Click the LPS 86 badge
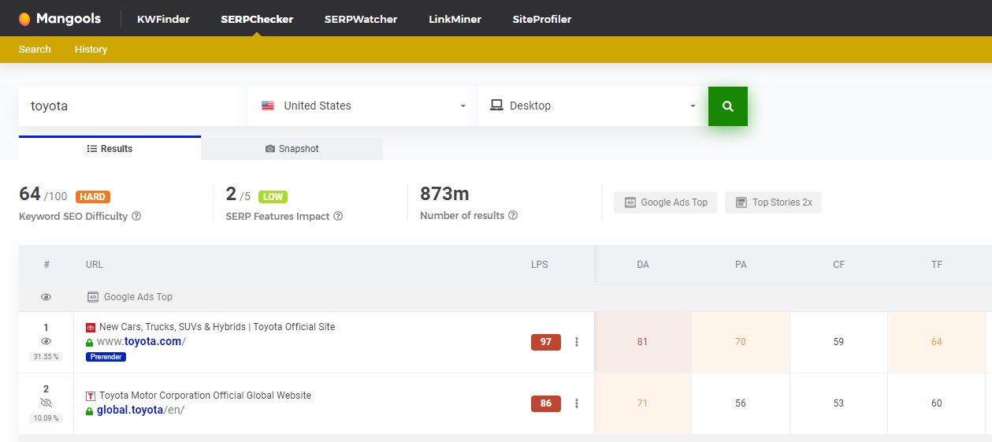 tap(546, 403)
